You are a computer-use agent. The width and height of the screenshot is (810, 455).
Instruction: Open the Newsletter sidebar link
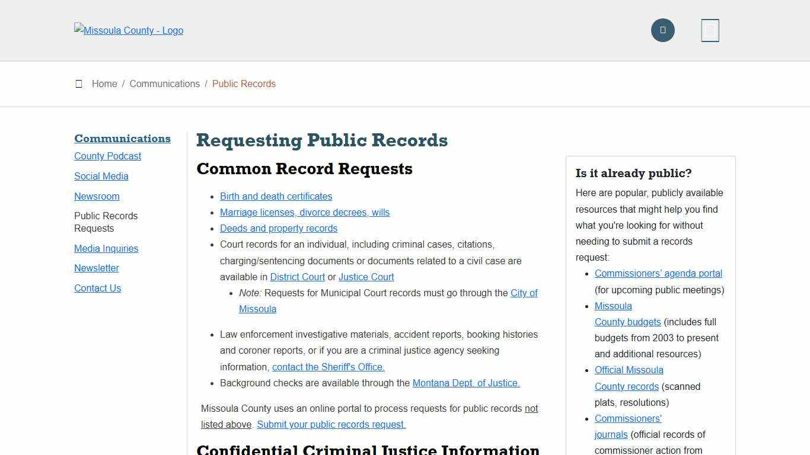pos(97,268)
